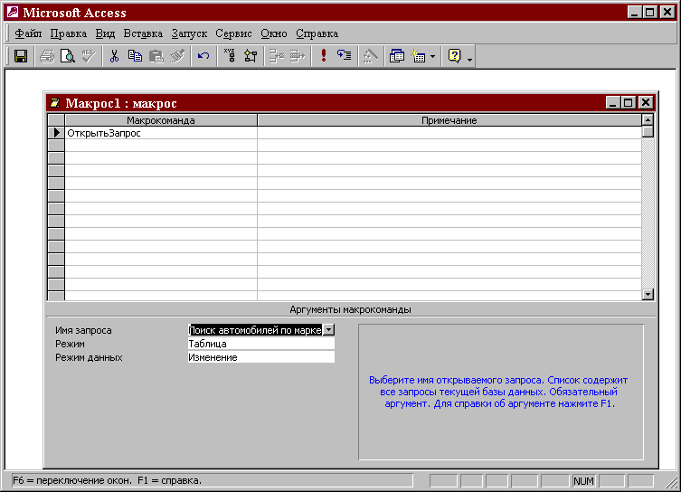
Task: Click the Insert Rows icon
Action: [x=276, y=56]
